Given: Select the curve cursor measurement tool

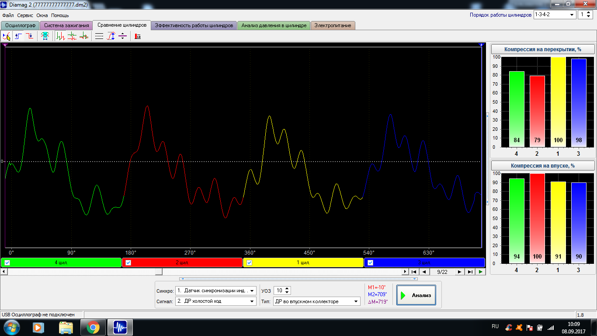Looking at the screenshot, I should click(7, 36).
